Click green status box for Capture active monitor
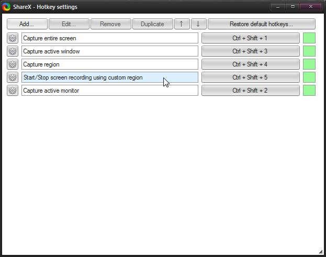The image size is (326, 257). click(309, 91)
